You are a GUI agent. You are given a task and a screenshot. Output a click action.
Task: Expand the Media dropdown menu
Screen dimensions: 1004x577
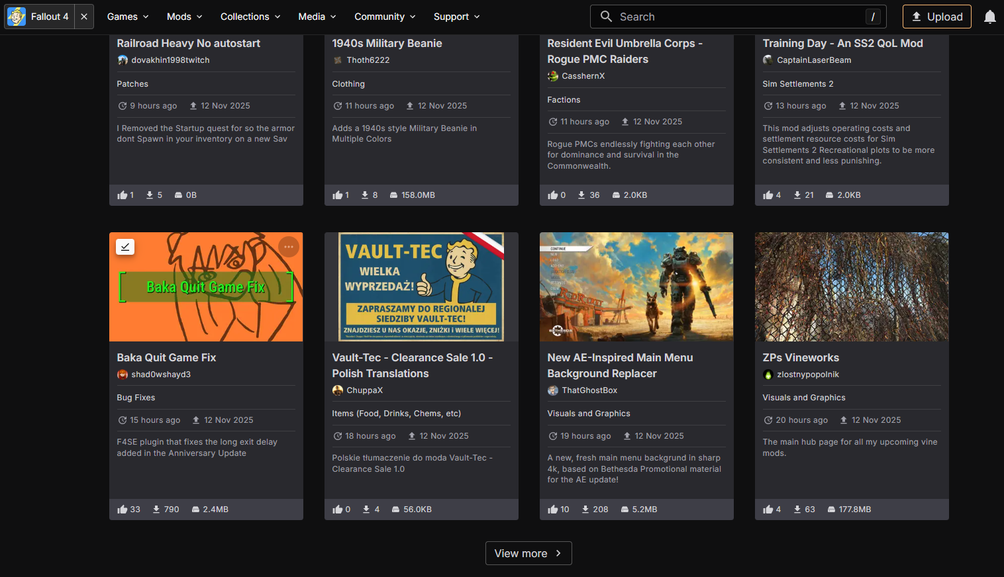click(x=317, y=17)
